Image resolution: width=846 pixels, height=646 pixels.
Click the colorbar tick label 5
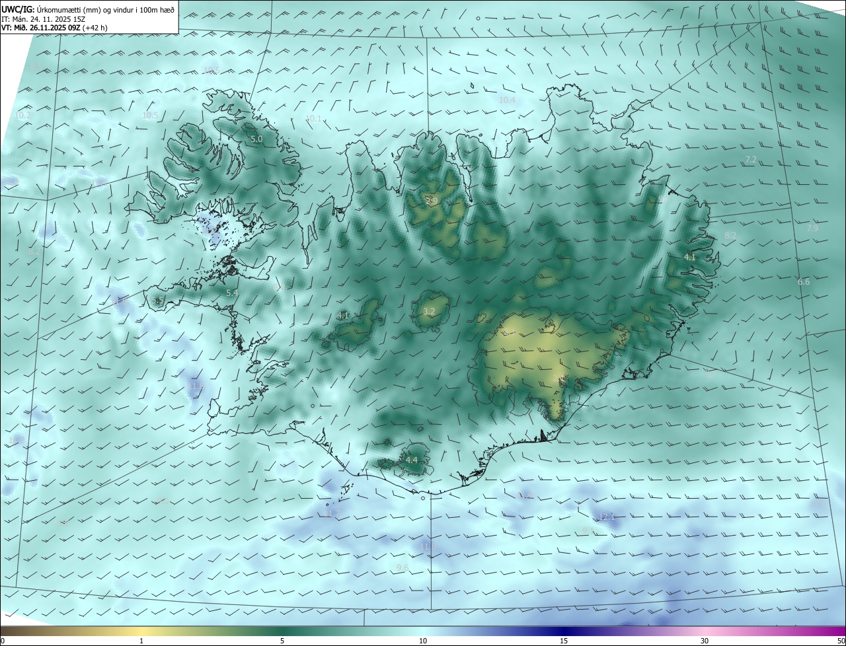282,641
